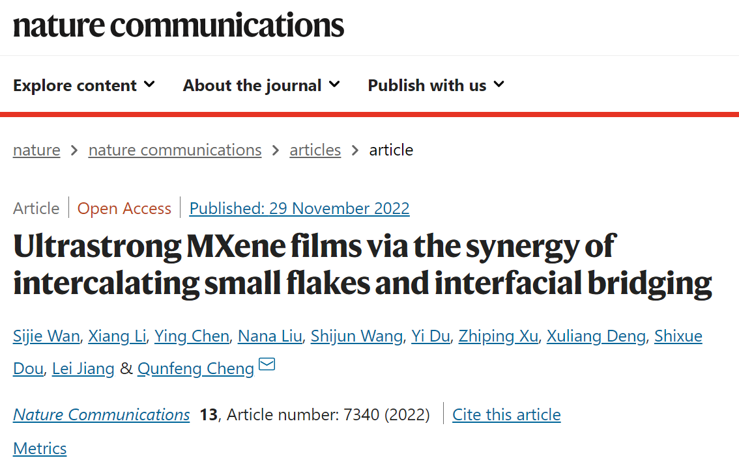Open the articles breadcrumb link
The image size is (739, 471).
(x=315, y=150)
